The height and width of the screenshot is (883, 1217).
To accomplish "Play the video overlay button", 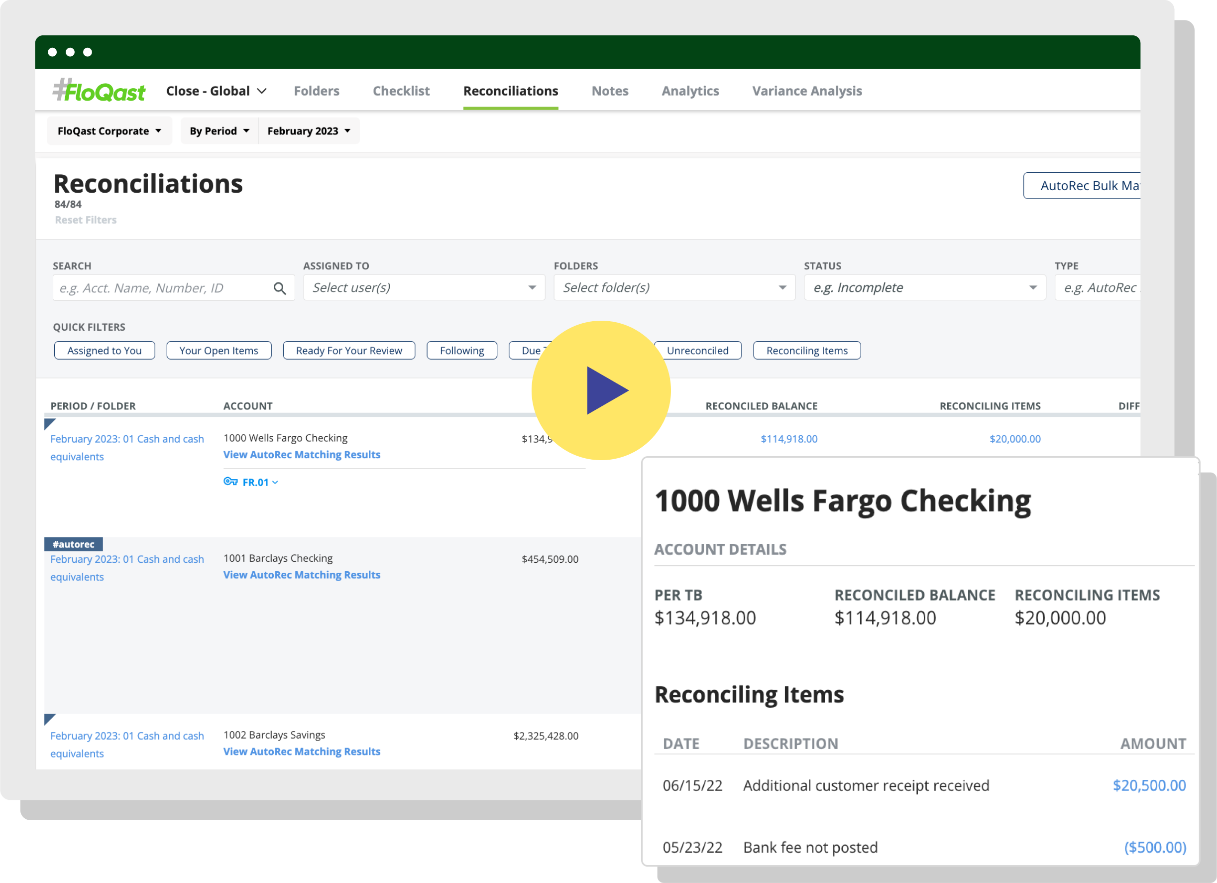I will point(601,390).
